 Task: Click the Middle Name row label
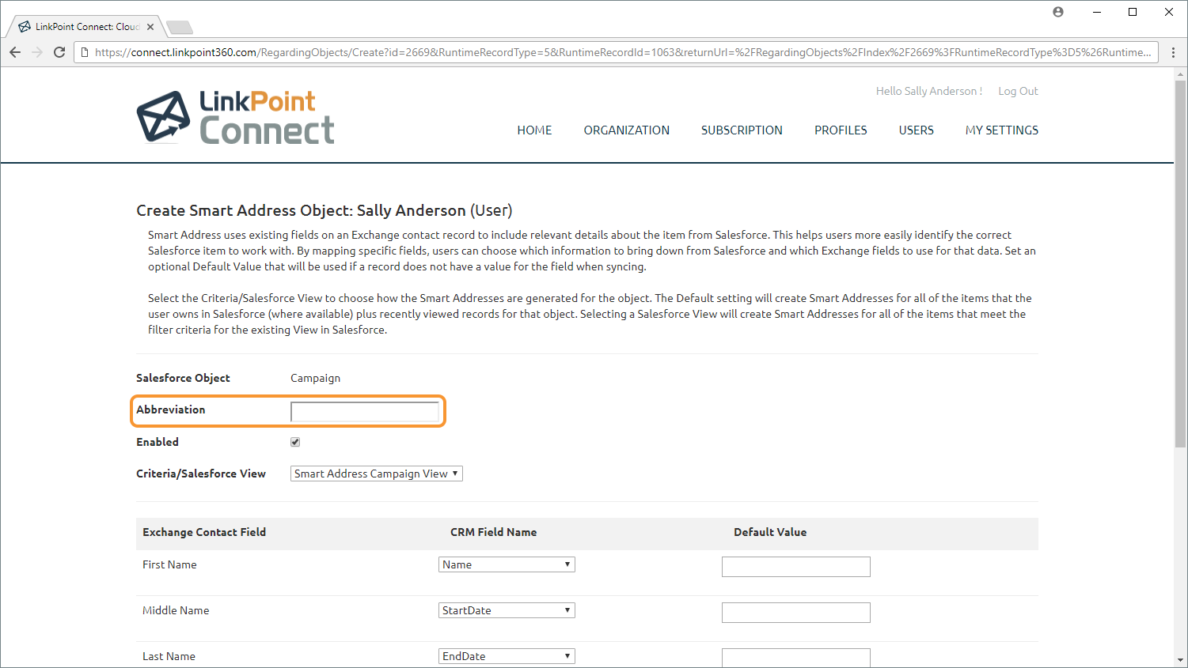pos(176,610)
